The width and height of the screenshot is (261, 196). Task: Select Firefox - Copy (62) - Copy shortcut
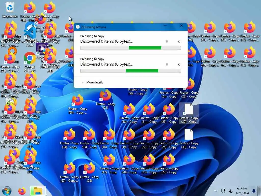210,57
